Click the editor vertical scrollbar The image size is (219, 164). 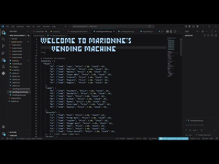click(181, 47)
